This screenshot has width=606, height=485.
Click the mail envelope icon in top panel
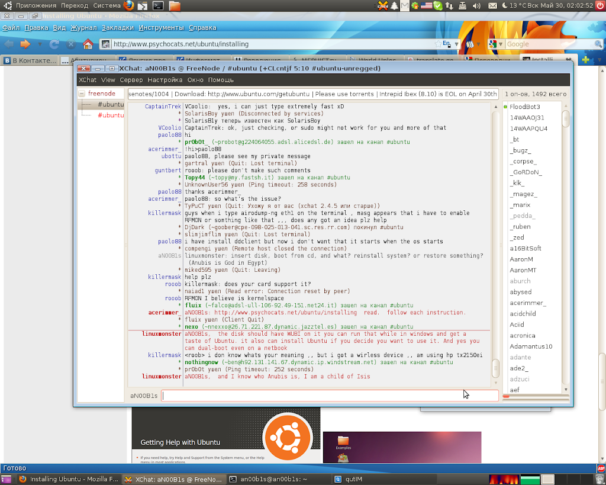point(493,6)
